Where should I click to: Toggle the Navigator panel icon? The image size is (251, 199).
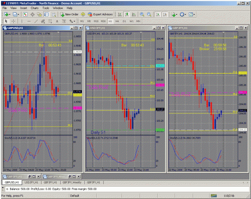click(39, 15)
